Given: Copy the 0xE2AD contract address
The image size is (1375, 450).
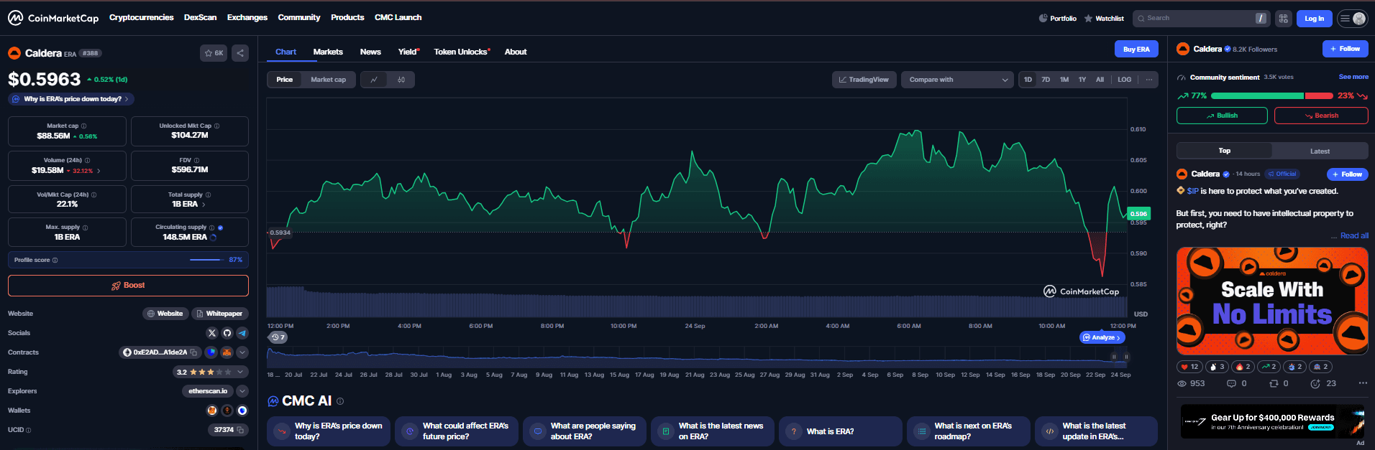Looking at the screenshot, I should [x=194, y=352].
